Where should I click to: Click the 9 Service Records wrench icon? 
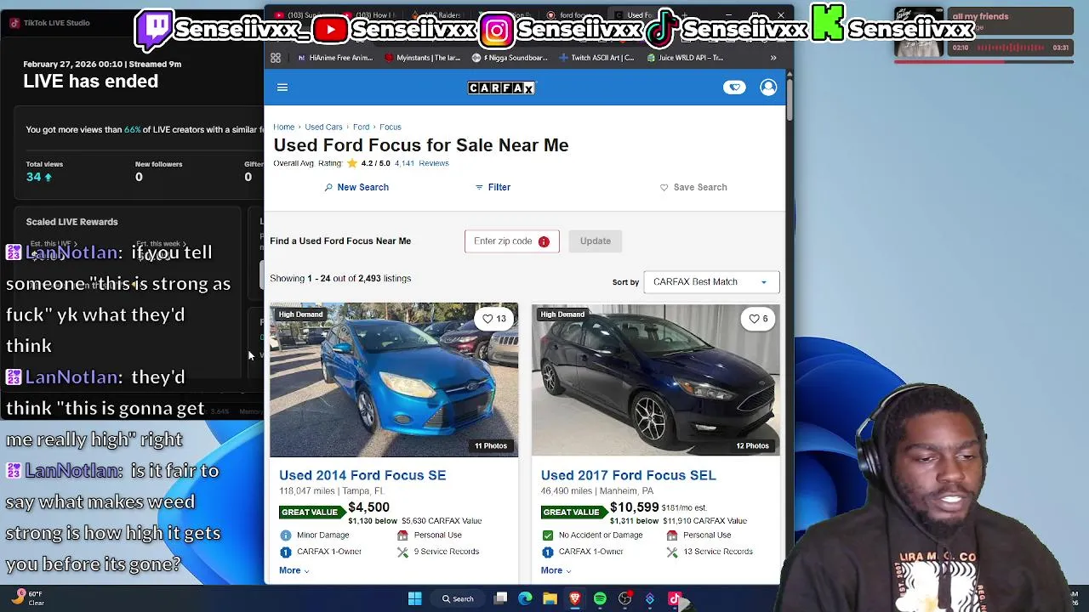tap(402, 552)
